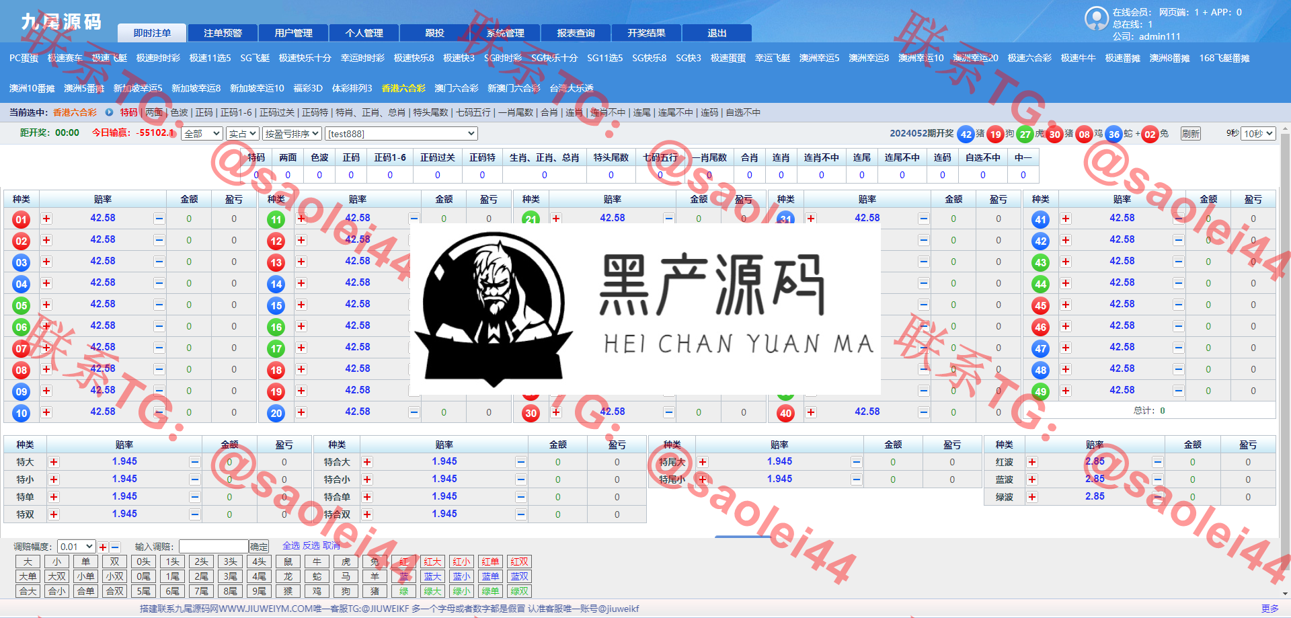
Task: Click the blue arrow icon after 香港六合彩
Action: point(109,112)
